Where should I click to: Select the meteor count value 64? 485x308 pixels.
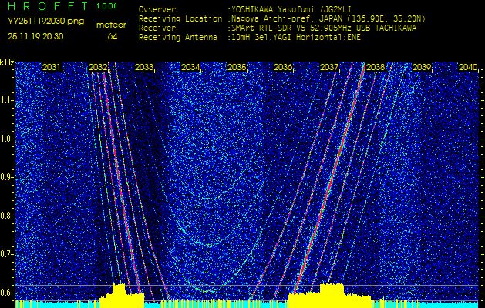click(113, 36)
